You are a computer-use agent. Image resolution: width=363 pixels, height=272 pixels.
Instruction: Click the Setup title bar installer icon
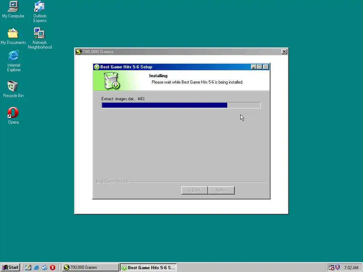coord(97,67)
